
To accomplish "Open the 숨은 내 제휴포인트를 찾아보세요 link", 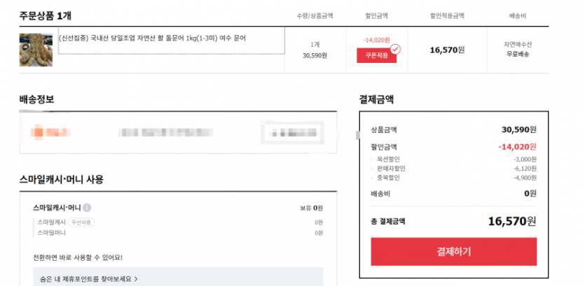I will (x=84, y=279).
